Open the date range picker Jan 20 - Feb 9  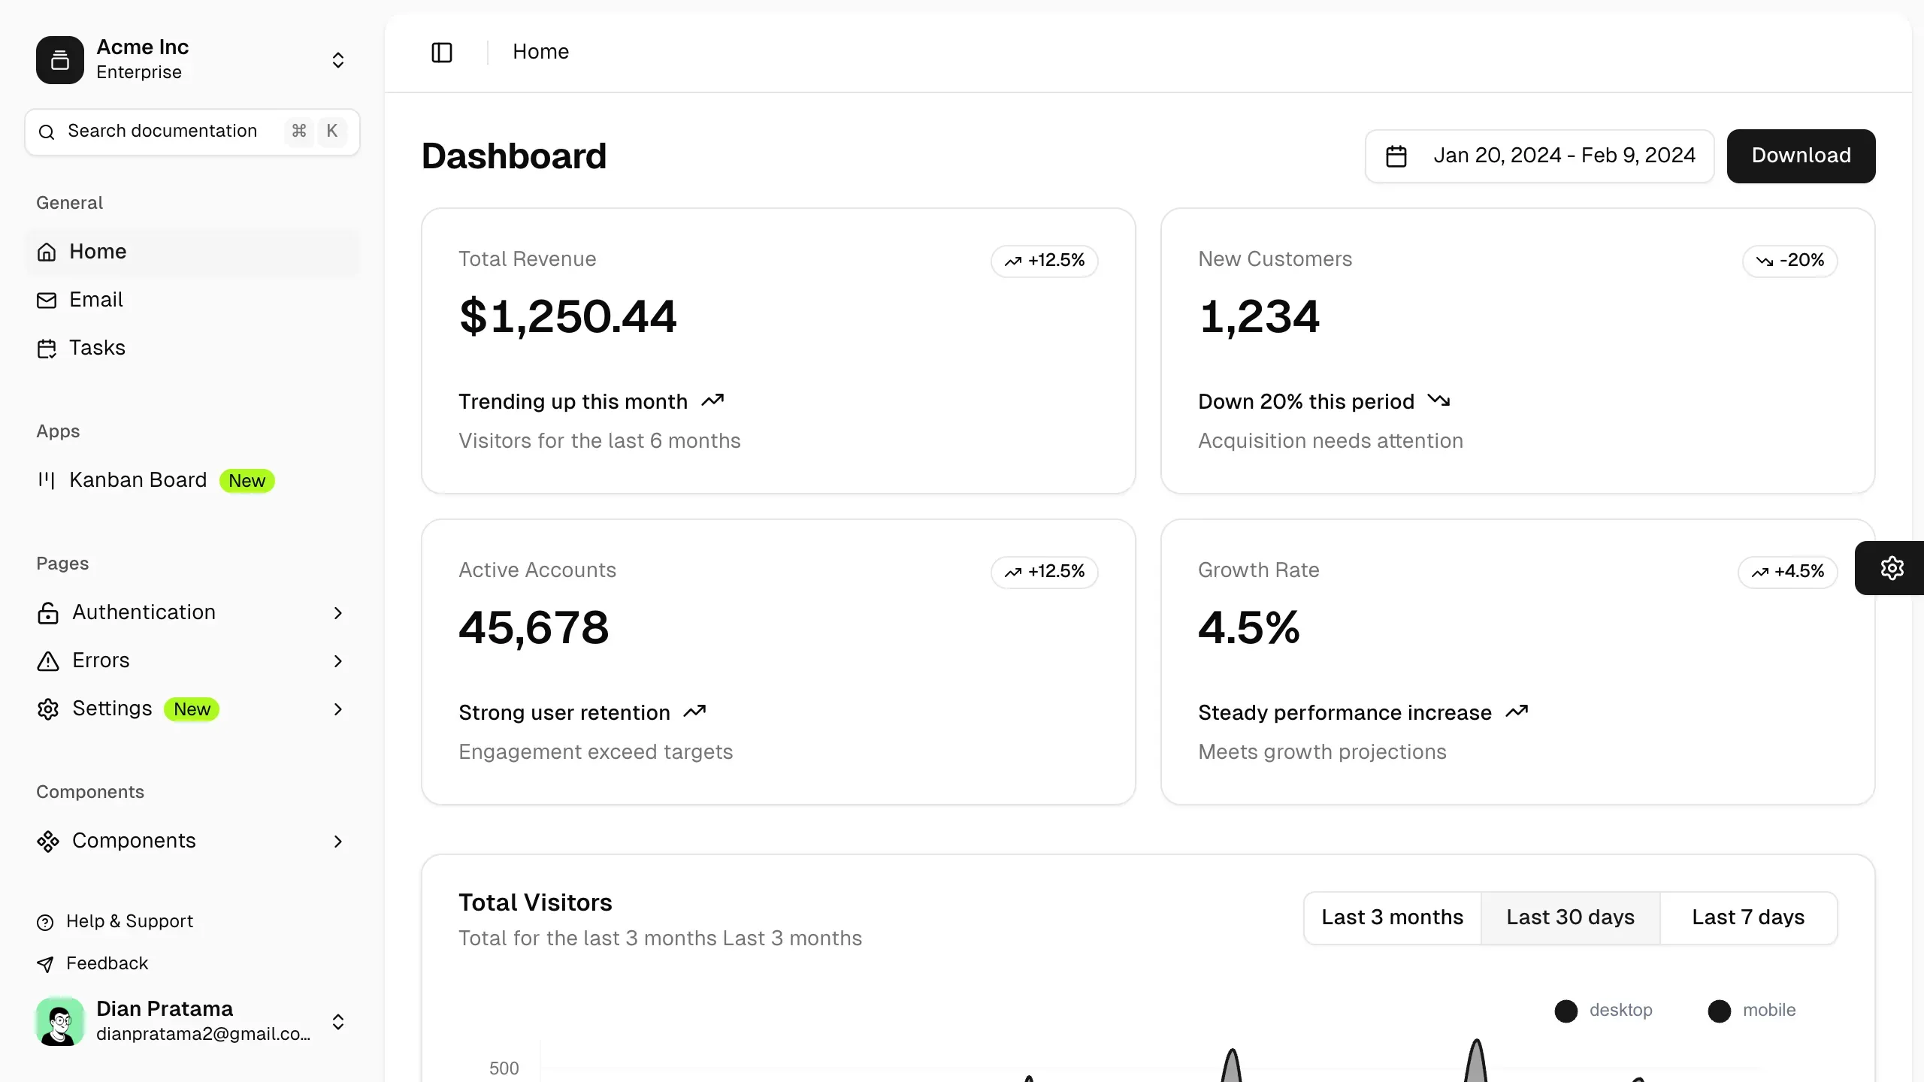coord(1539,156)
